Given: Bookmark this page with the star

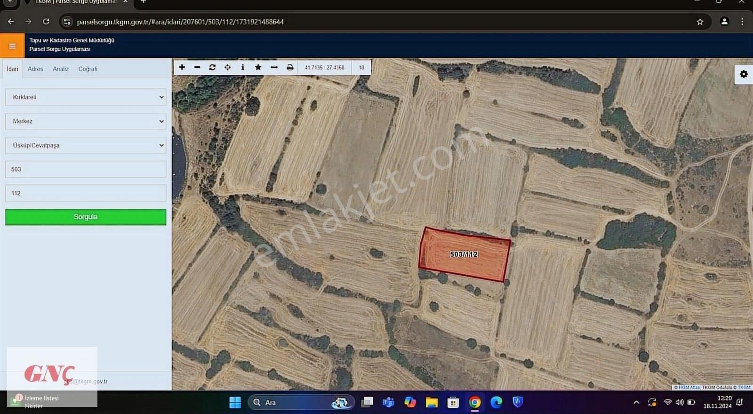Looking at the screenshot, I should [x=700, y=22].
